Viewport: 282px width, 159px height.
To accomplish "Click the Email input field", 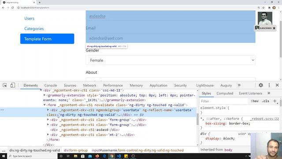I will point(171,38).
